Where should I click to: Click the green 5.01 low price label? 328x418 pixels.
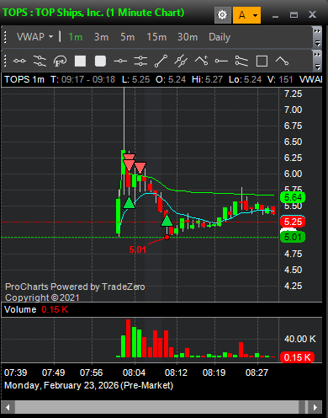click(x=293, y=237)
